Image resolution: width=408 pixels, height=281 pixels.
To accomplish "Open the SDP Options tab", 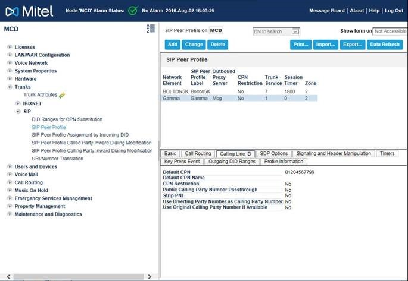I will tap(274, 154).
